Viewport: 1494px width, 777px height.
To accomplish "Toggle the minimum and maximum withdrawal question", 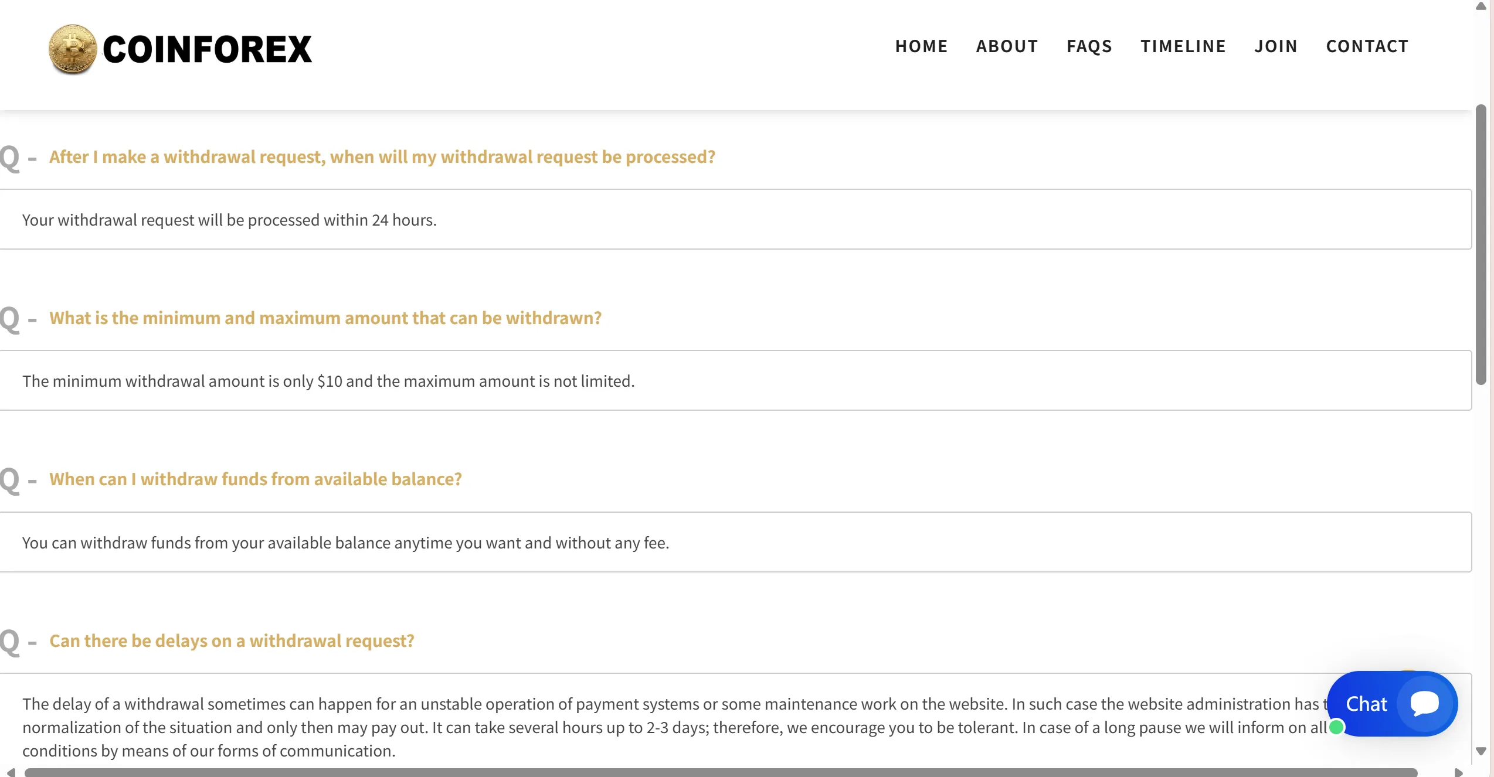I will click(x=325, y=318).
